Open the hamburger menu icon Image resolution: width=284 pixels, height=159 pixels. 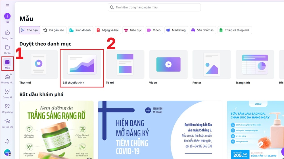7,6
